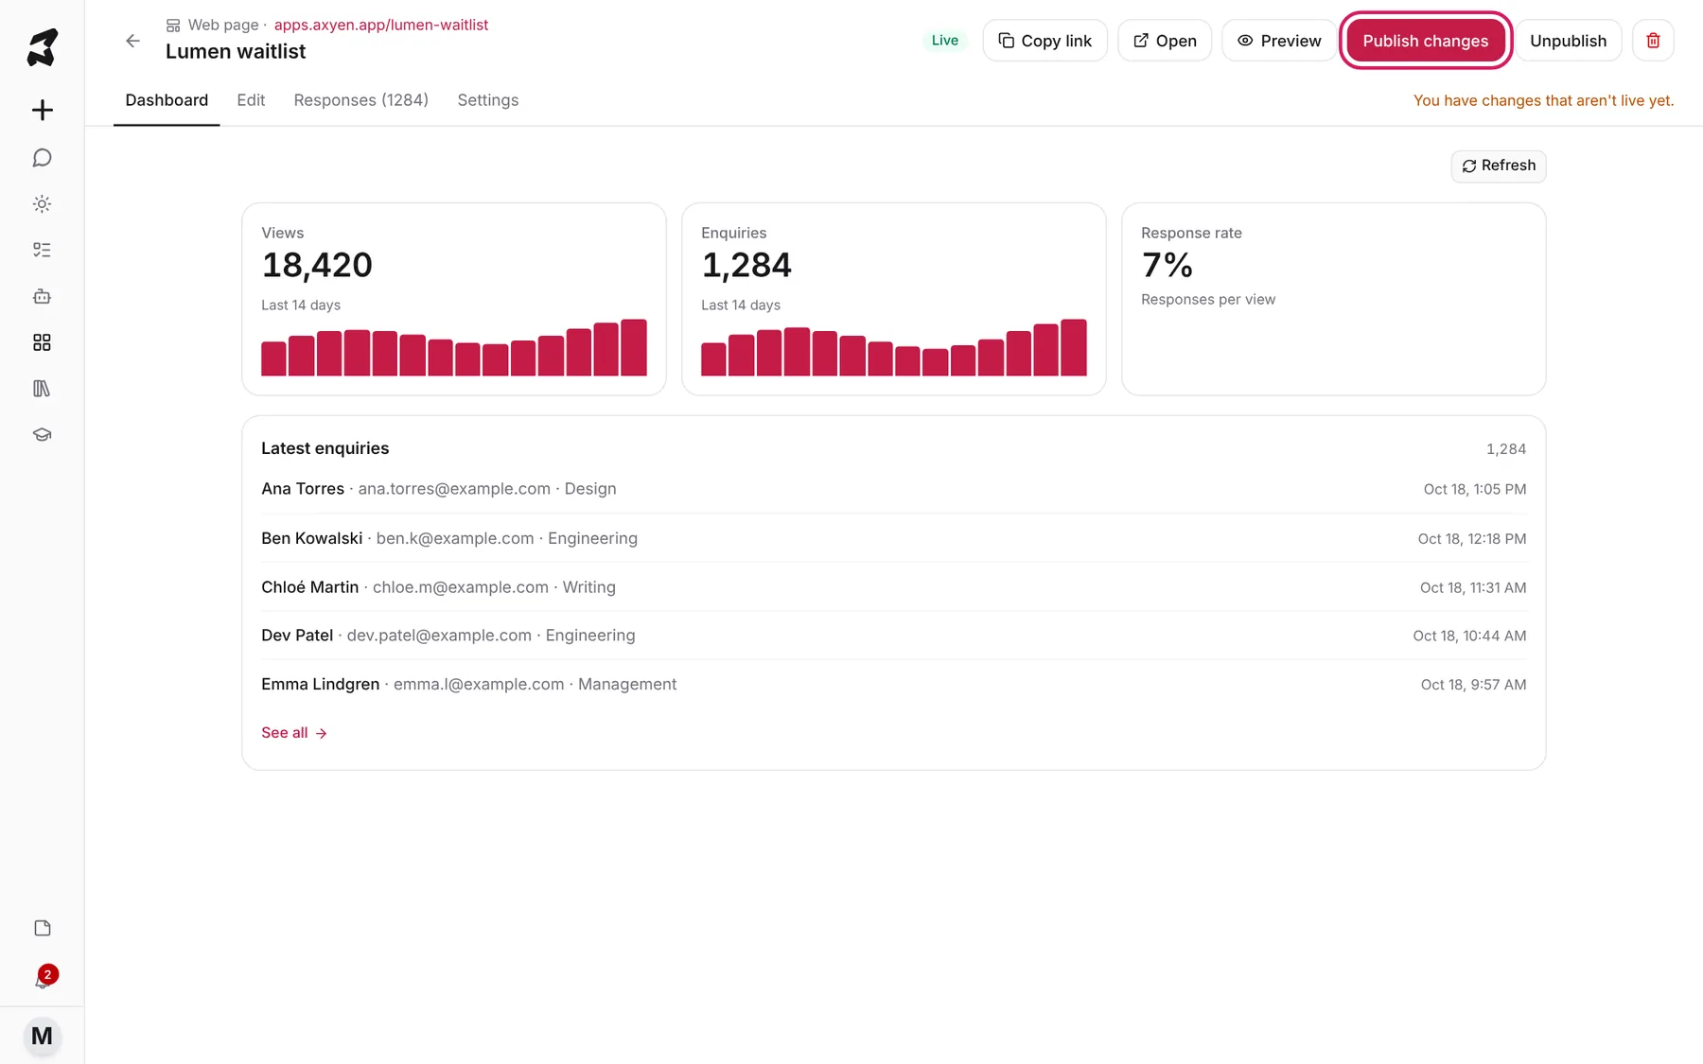
Task: Refresh the dashboard data
Action: pos(1499,166)
